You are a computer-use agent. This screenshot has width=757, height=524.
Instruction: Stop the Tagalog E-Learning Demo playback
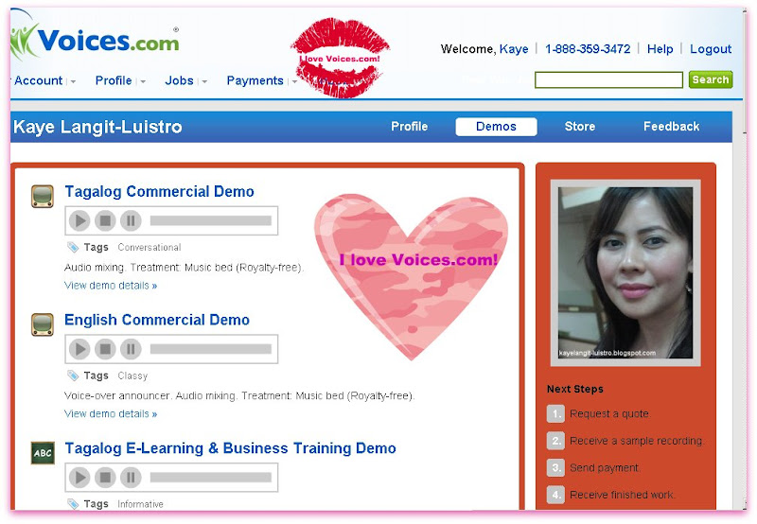coord(105,478)
